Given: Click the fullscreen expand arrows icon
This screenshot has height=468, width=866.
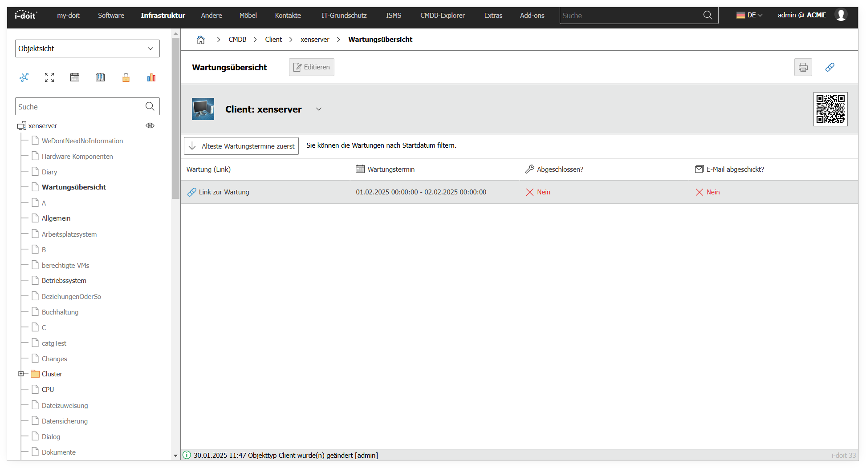Looking at the screenshot, I should point(49,77).
